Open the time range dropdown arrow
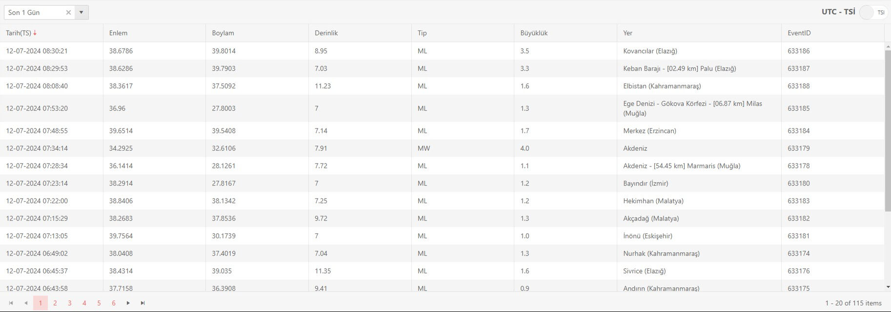 pyautogui.click(x=81, y=13)
